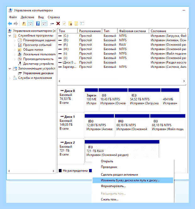Sort by the Расположение column header

90,31
